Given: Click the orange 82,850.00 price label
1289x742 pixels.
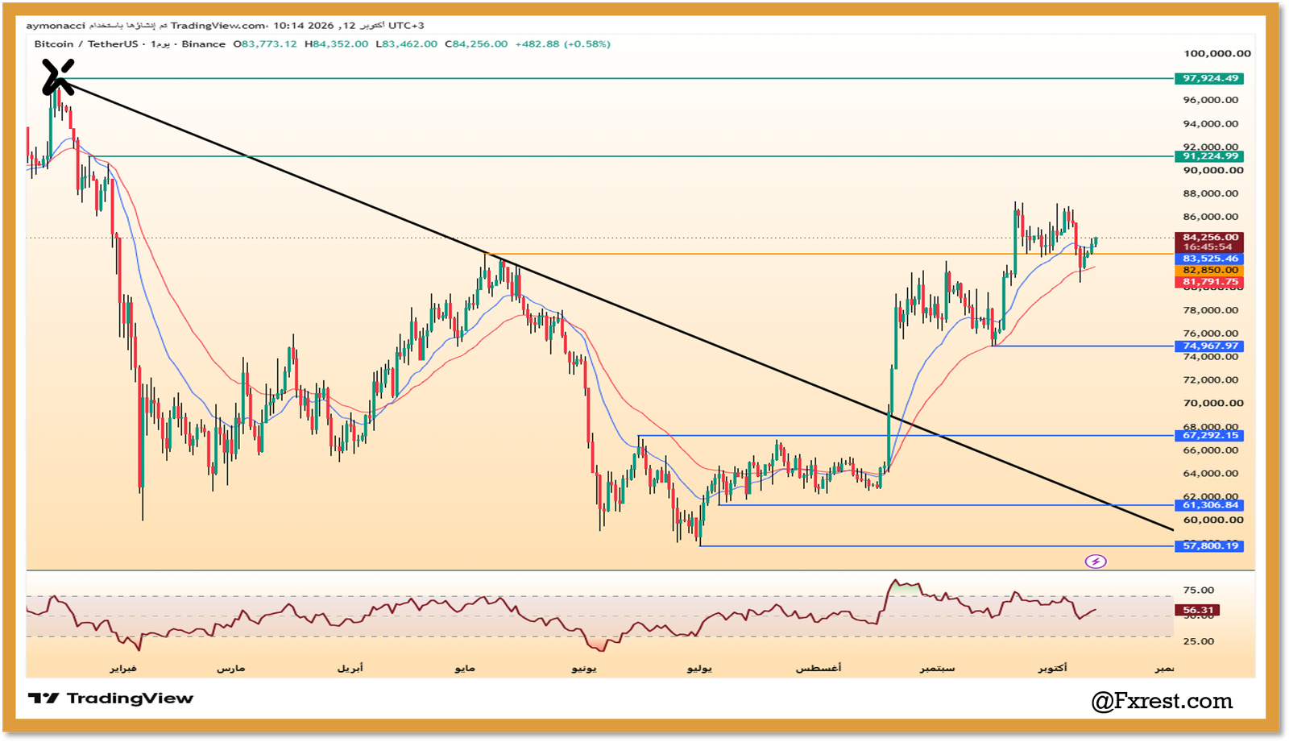Looking at the screenshot, I should click(1210, 271).
